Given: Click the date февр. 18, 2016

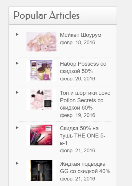Looking at the screenshot, I should pyautogui.click(x=77, y=43).
